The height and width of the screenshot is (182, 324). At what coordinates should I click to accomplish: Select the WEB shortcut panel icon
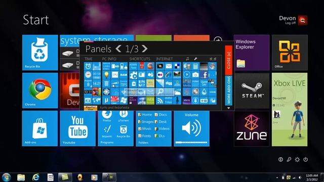pyautogui.click(x=150, y=101)
